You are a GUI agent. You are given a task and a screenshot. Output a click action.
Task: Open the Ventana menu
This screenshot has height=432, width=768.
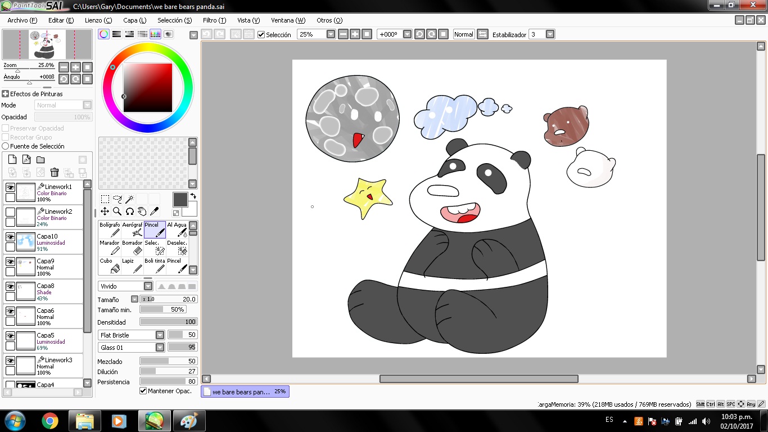point(288,20)
